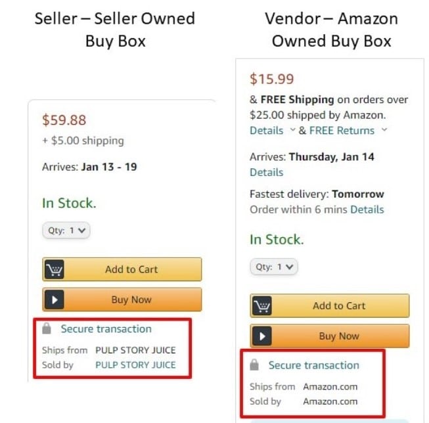Open the FREE Returns link
The image size is (429, 423).
(342, 130)
